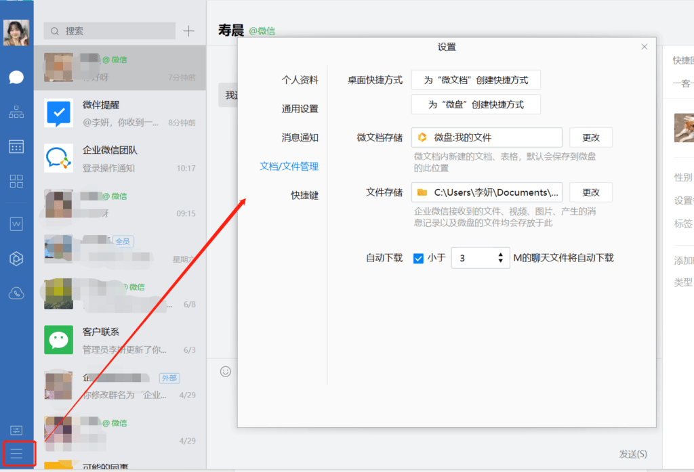Image resolution: width=694 pixels, height=472 pixels.
Task: Increase auto-download size with up arrow
Action: click(501, 255)
